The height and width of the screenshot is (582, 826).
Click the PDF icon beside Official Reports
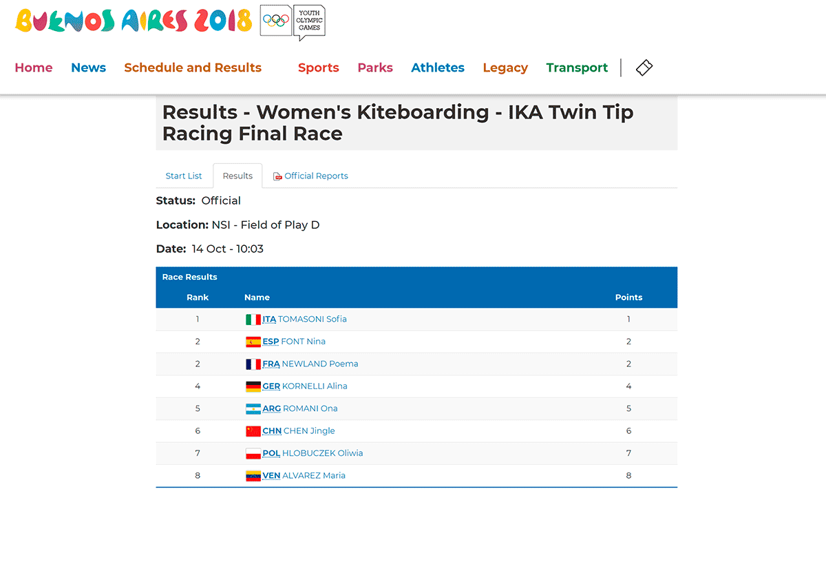(277, 176)
